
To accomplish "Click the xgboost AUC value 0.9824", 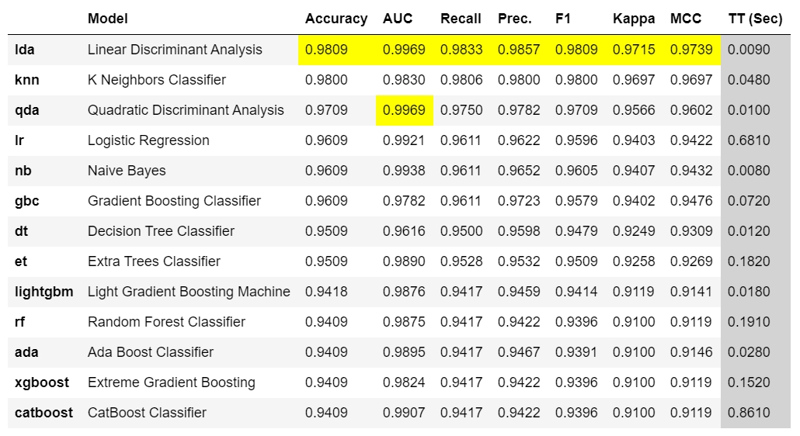I will coord(404,382).
